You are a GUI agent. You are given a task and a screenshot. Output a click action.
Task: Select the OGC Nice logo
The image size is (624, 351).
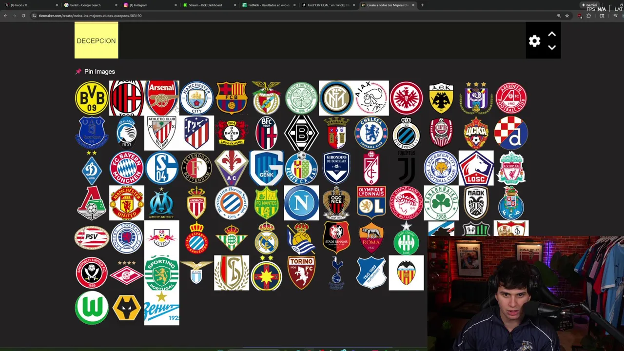[x=336, y=203]
